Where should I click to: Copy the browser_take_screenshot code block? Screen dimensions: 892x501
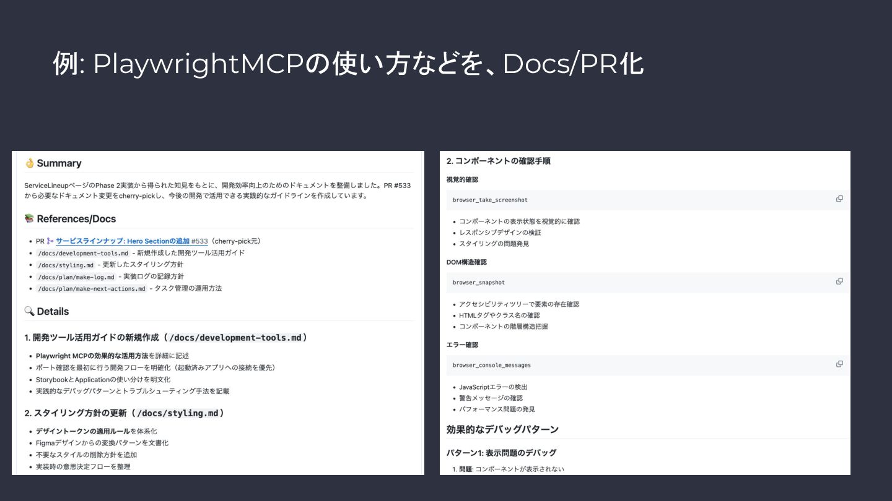click(839, 199)
